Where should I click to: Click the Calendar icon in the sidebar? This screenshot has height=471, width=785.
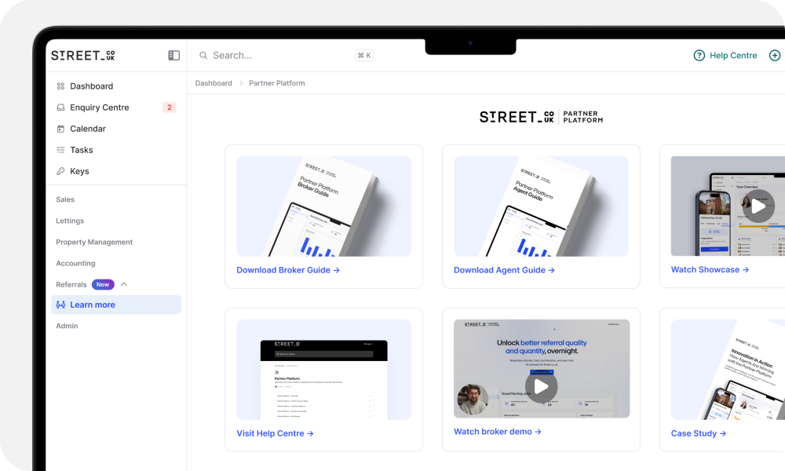(x=60, y=128)
